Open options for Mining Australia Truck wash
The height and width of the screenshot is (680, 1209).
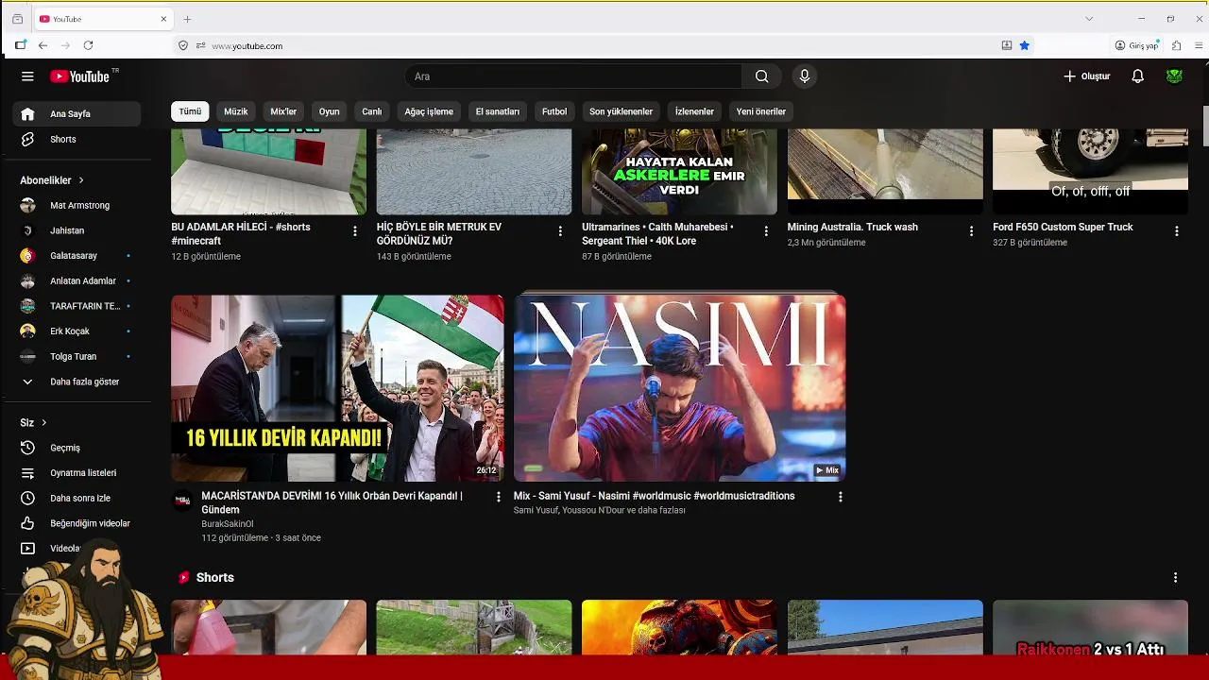971,231
